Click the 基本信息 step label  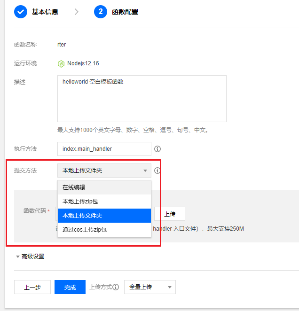click(x=45, y=12)
